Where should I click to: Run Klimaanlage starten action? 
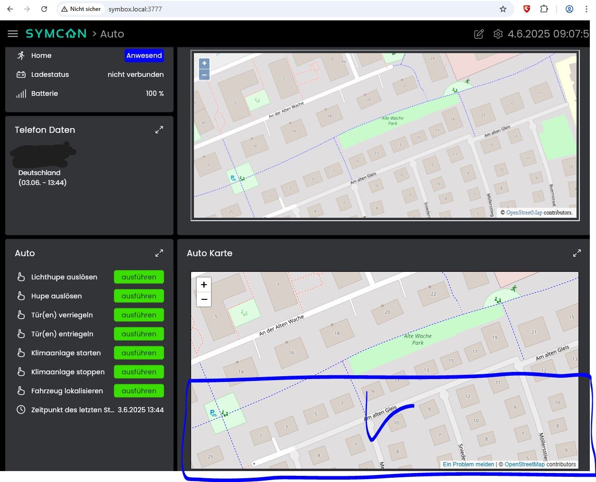coord(139,353)
